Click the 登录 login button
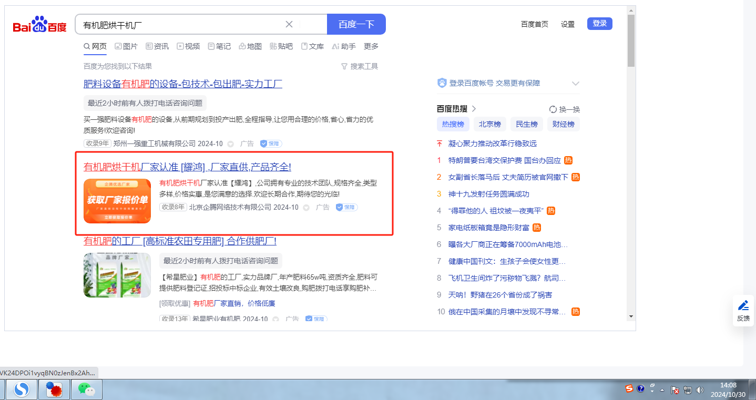Screen dimensions: 756x400 click(599, 24)
